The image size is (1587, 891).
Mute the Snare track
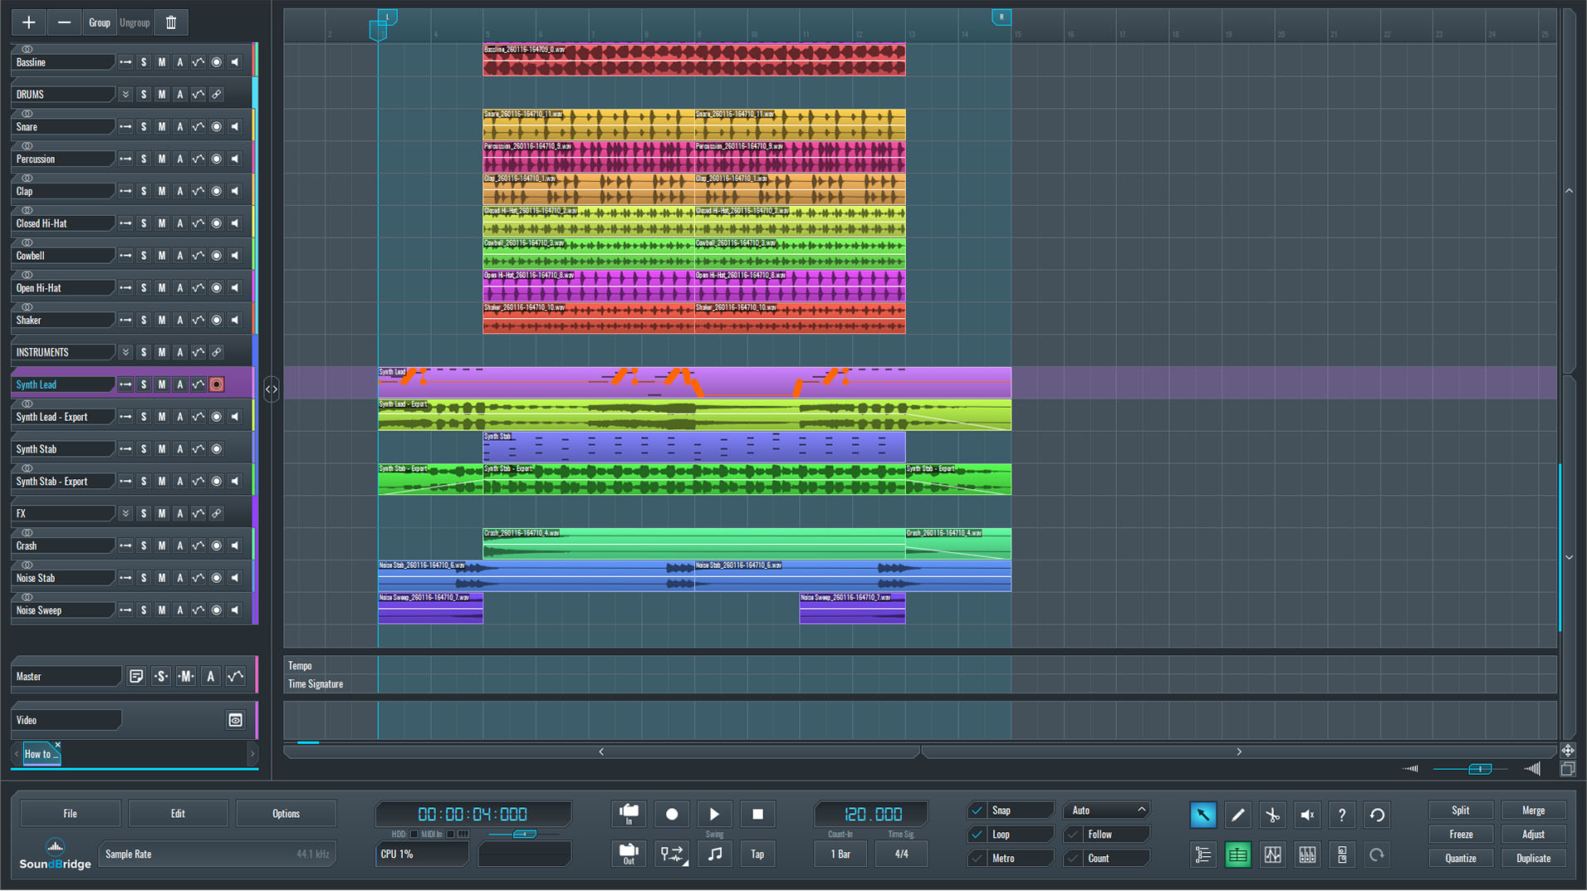pyautogui.click(x=162, y=127)
